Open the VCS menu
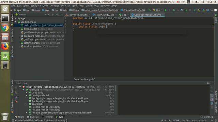The image size is (218, 122). pos(96,6)
